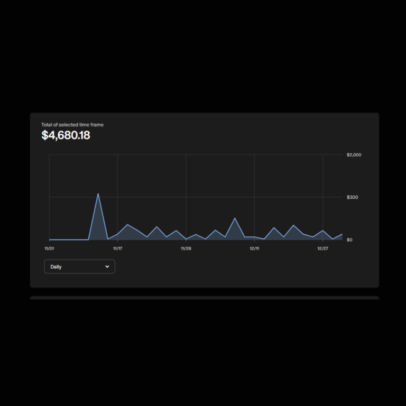406x406 pixels.
Task: Click the data peak on the 12/27 gridline
Action: [x=322, y=230]
